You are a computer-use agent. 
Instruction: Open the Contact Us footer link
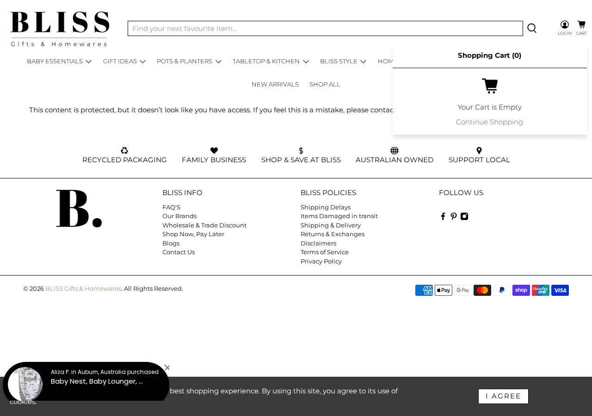pos(179,252)
